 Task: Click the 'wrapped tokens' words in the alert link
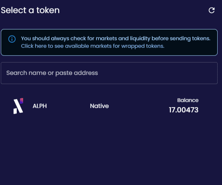[143, 46]
